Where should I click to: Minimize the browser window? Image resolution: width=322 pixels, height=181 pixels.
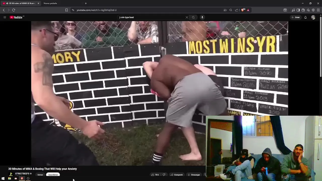(x=303, y=3)
